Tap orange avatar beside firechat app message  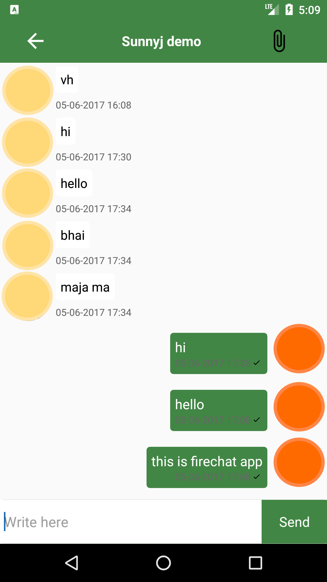(x=299, y=462)
